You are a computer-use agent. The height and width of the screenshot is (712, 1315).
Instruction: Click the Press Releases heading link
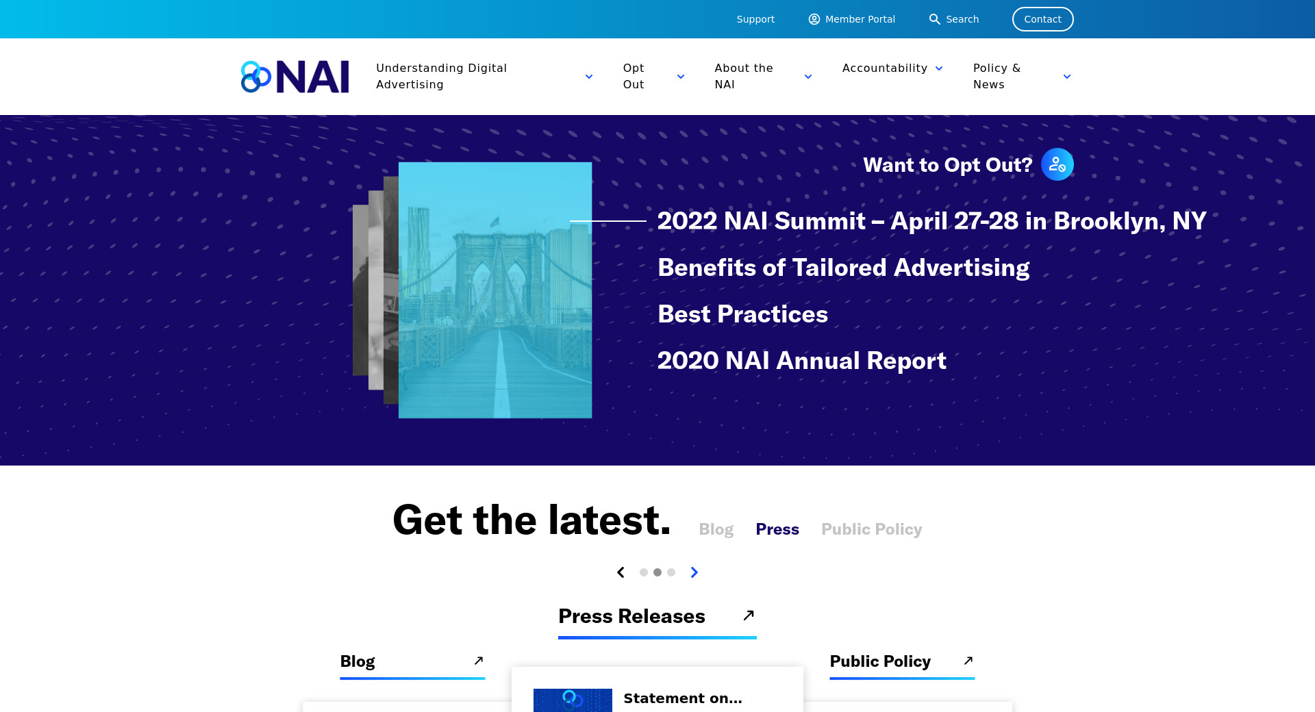632,616
